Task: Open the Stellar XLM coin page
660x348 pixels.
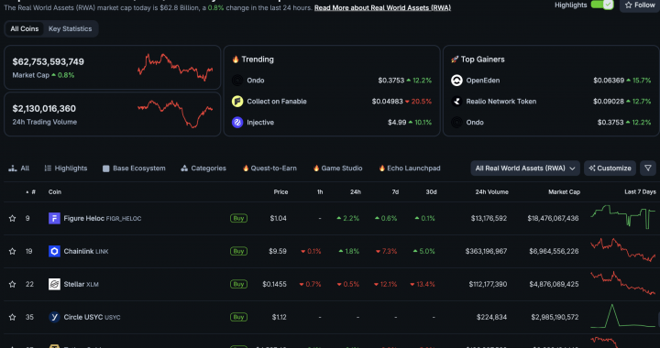Action: pos(81,284)
